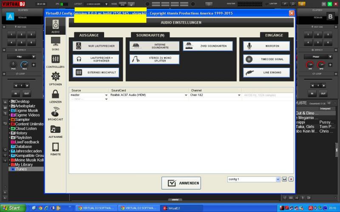Screen dimensions: 340x212
Task: Add effect slot with right deck plus
Action: tap(330, 65)
